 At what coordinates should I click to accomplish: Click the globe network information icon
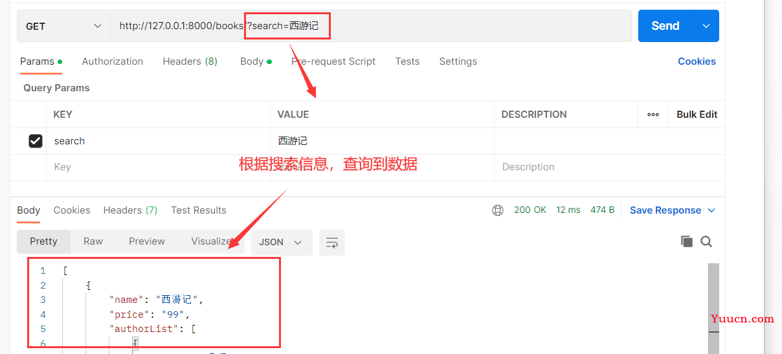click(x=498, y=210)
